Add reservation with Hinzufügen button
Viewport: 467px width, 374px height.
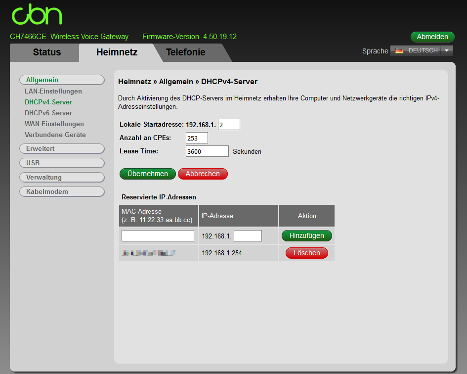[306, 235]
